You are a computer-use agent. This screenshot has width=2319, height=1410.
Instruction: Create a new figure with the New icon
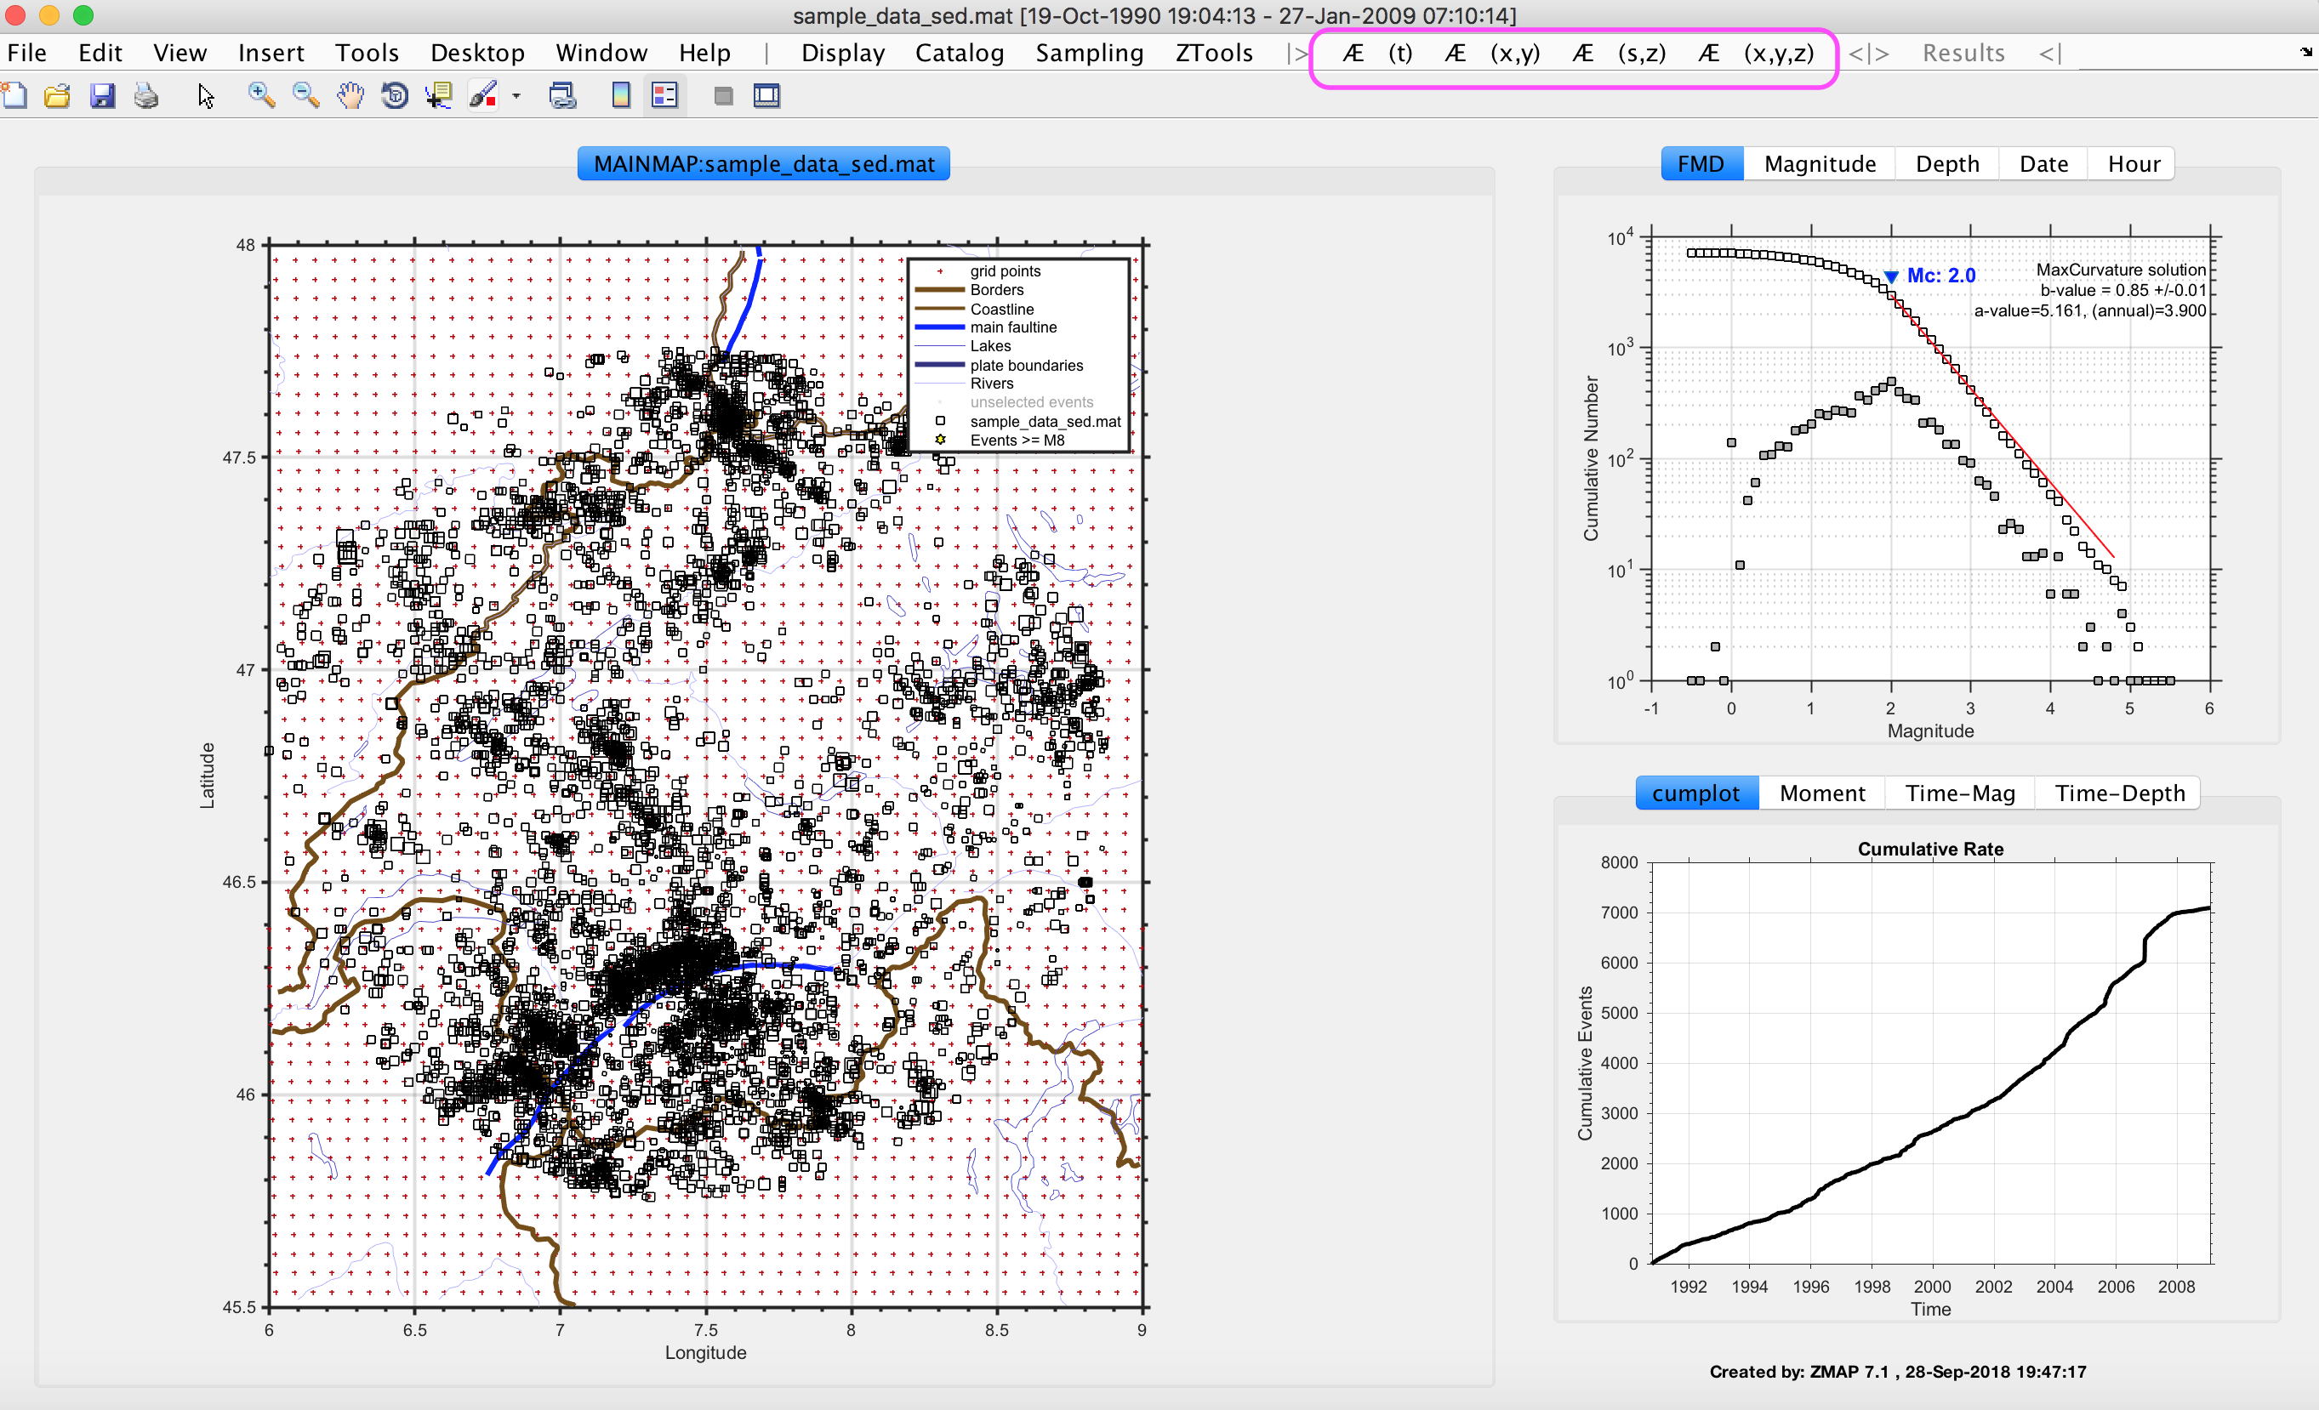click(x=14, y=95)
